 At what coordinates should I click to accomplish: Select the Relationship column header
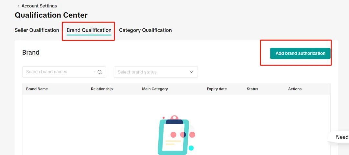[102, 89]
